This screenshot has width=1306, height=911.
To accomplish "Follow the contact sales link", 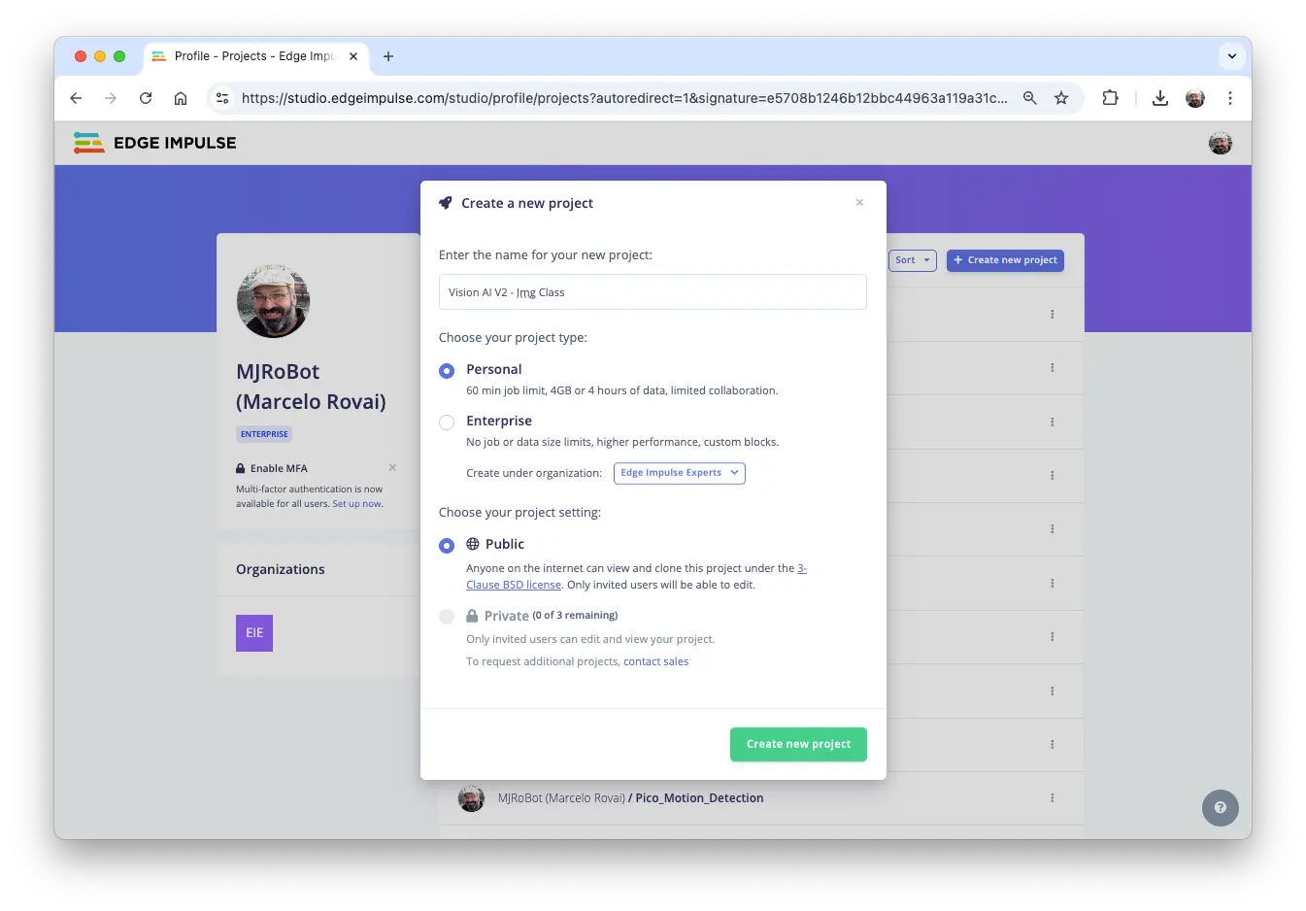I will pyautogui.click(x=655, y=661).
